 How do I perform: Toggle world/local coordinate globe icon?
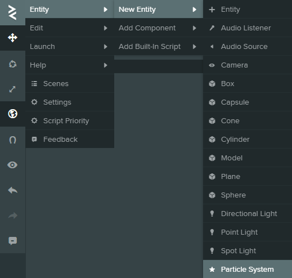click(12, 114)
